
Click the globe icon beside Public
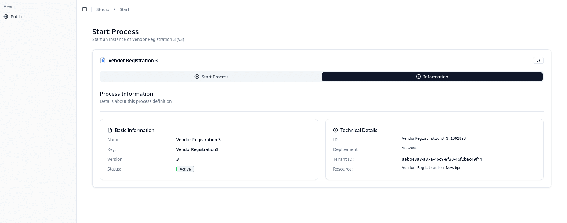click(6, 16)
